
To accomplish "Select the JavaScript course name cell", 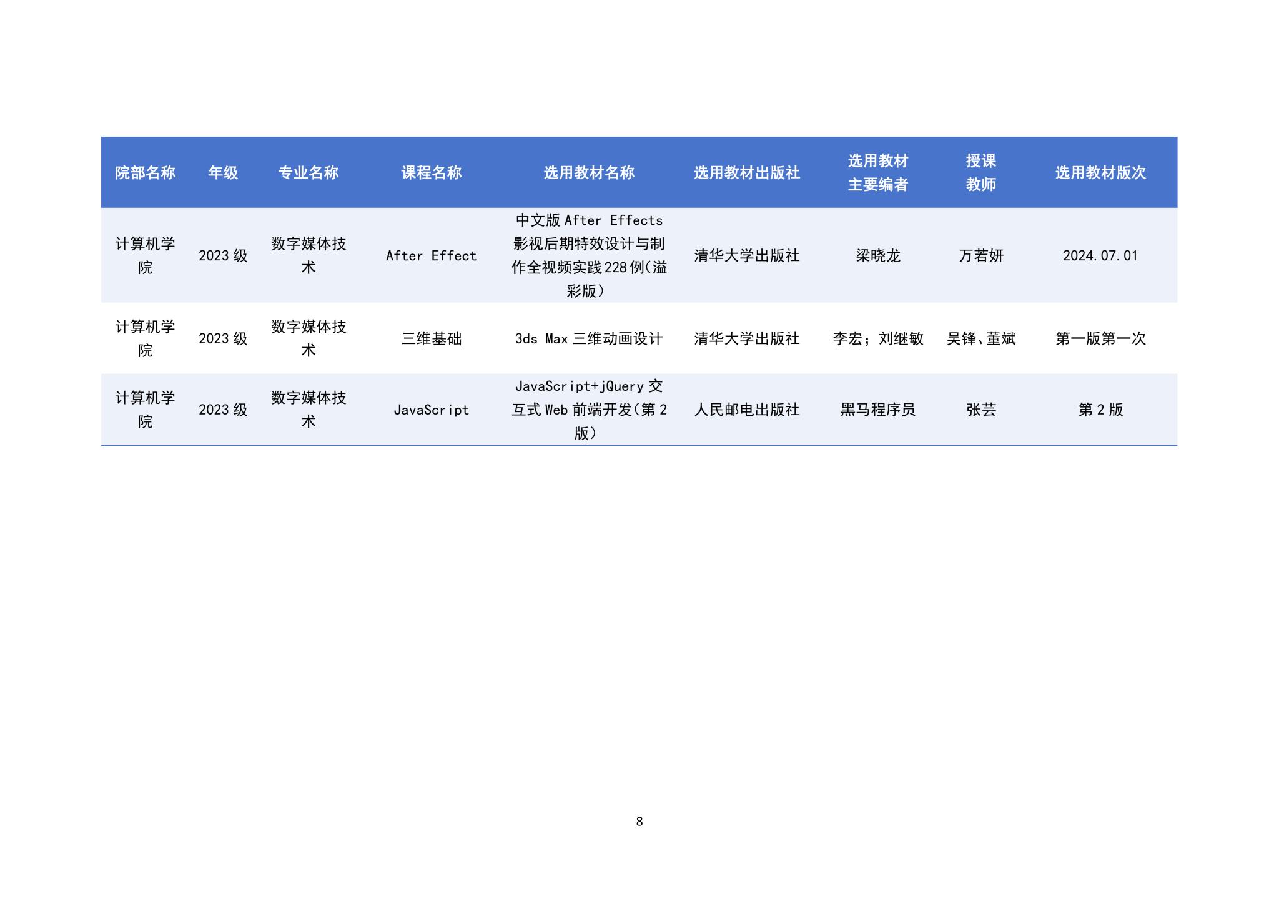I will [x=431, y=410].
